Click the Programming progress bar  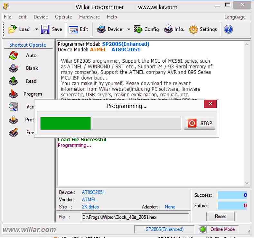tap(111, 123)
